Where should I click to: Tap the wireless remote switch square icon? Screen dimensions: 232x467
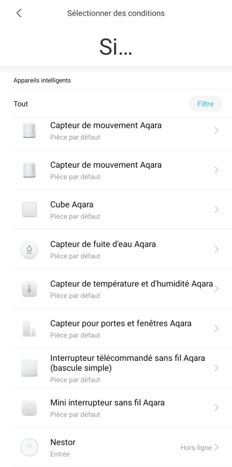[x=30, y=368]
